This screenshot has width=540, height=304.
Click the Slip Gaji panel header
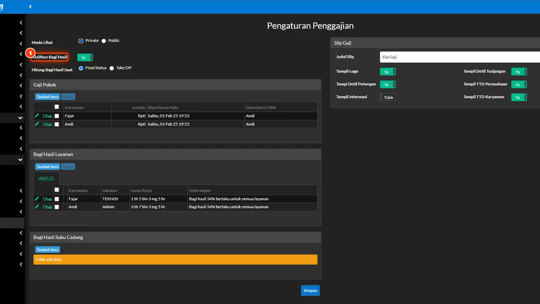[435, 43]
